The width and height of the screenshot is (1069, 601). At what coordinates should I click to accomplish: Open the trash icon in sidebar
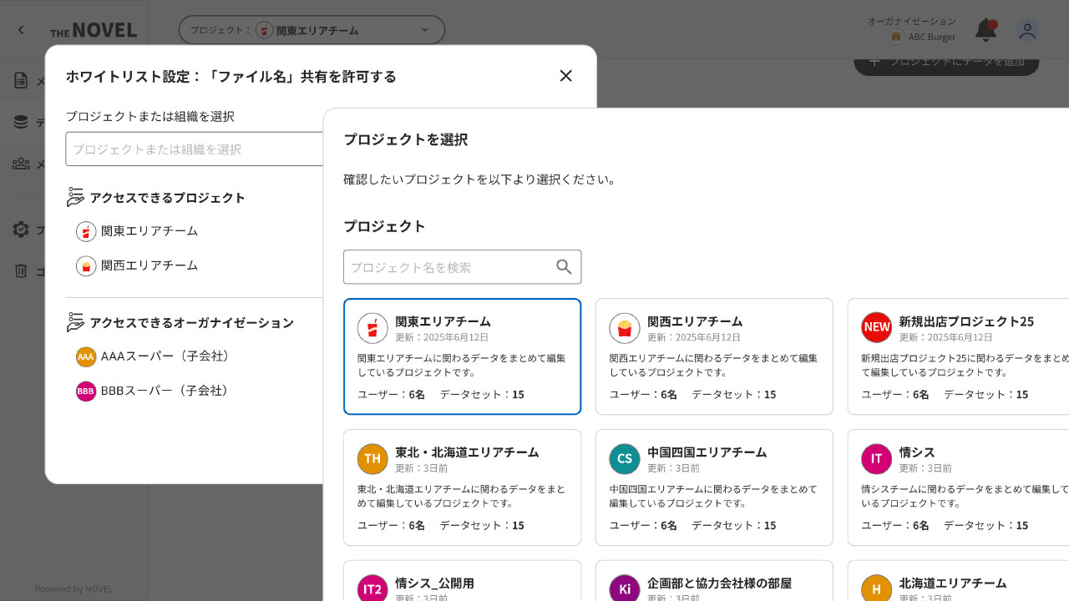click(x=21, y=270)
